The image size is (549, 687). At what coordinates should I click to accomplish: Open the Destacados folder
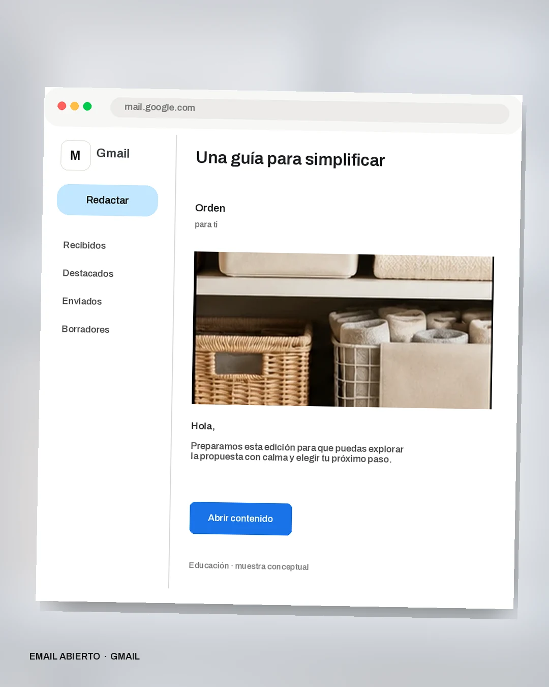[x=88, y=273]
